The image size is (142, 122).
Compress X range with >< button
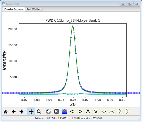coord(112,112)
